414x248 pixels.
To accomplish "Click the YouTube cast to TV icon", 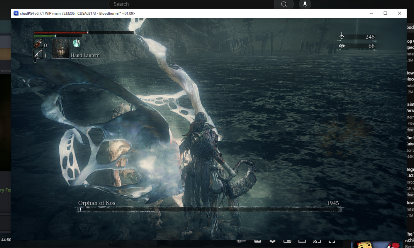I will 317,241.
